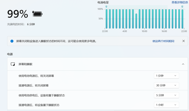Click the banner message about 睡眠状态的时间不同
189x111 pixels.
pos(56,41)
